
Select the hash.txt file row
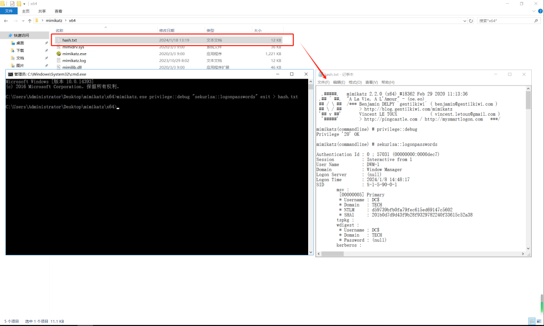(168, 40)
